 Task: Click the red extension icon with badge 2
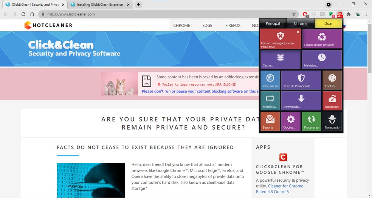pos(305,14)
